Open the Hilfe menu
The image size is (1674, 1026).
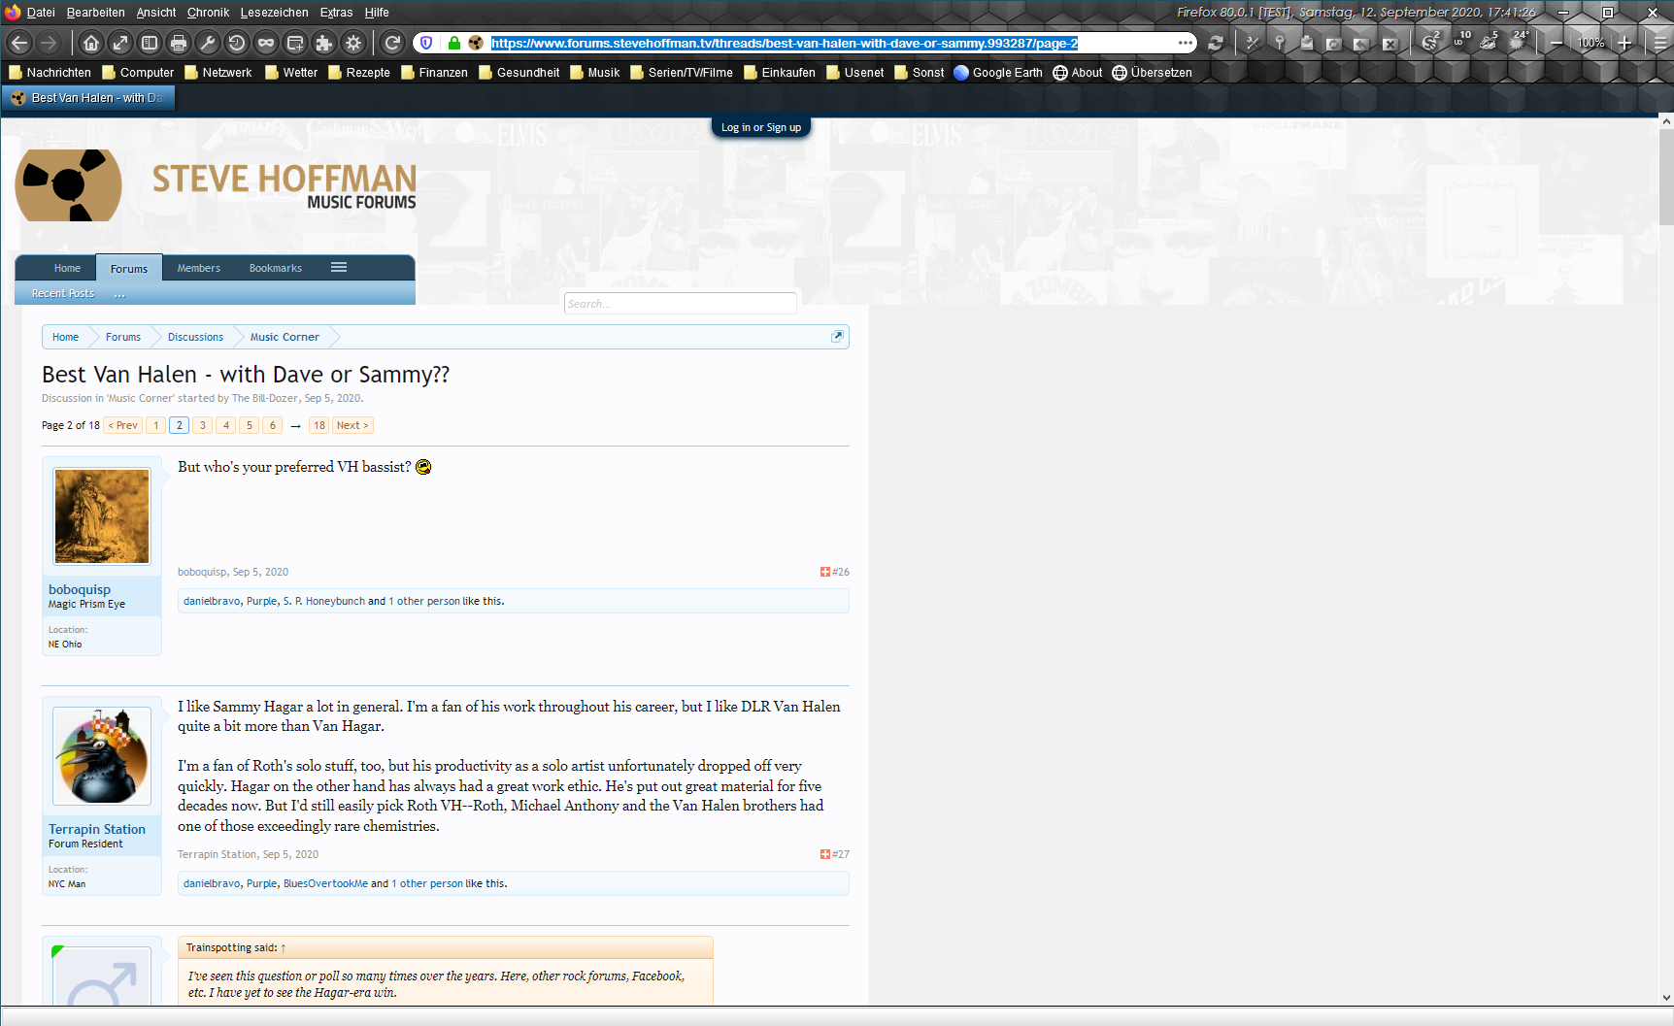point(377,13)
